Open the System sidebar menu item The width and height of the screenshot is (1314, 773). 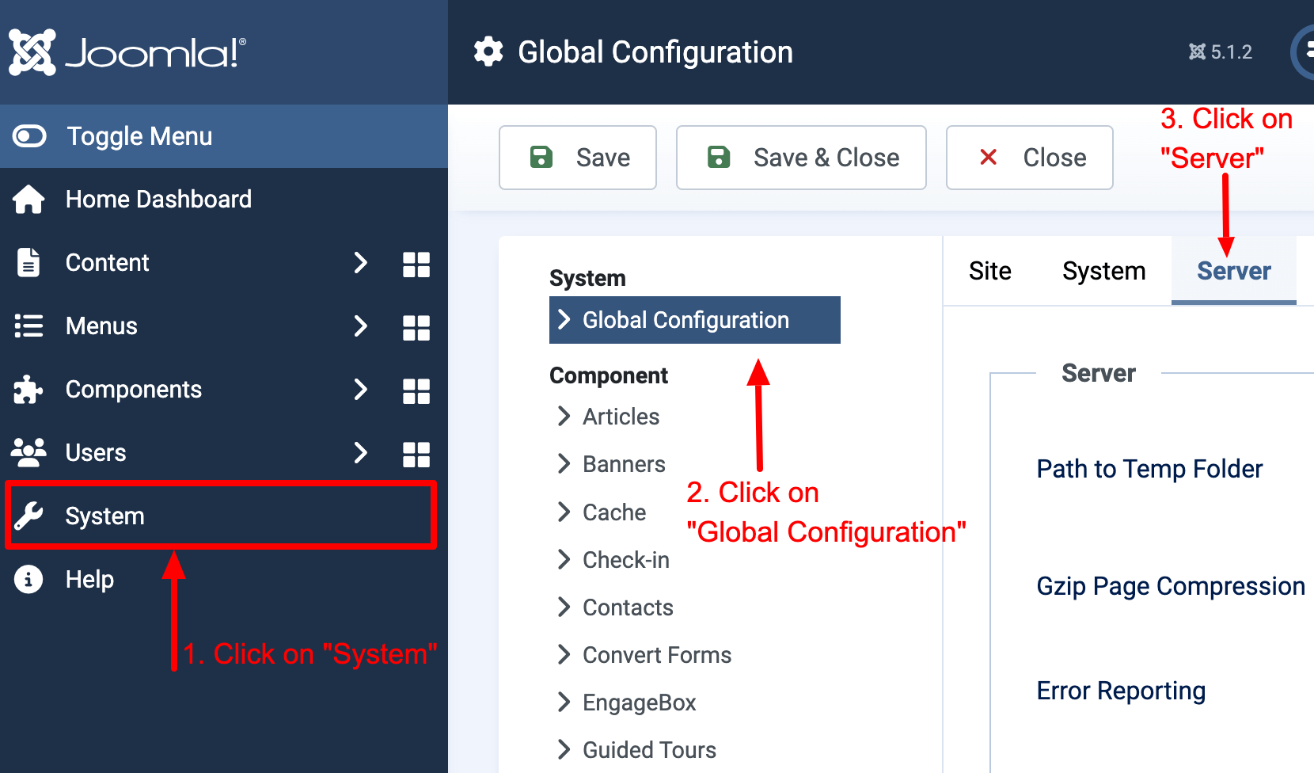pos(224,516)
